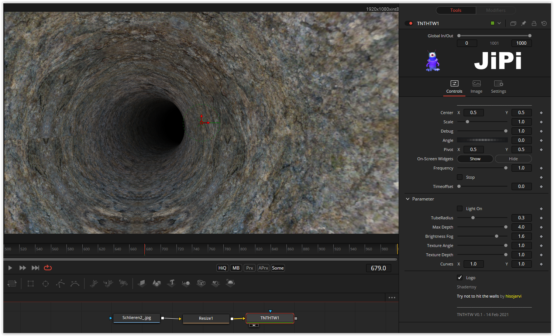Open the three-dot node editor options menu
The height and width of the screenshot is (336, 554).
(x=392, y=298)
